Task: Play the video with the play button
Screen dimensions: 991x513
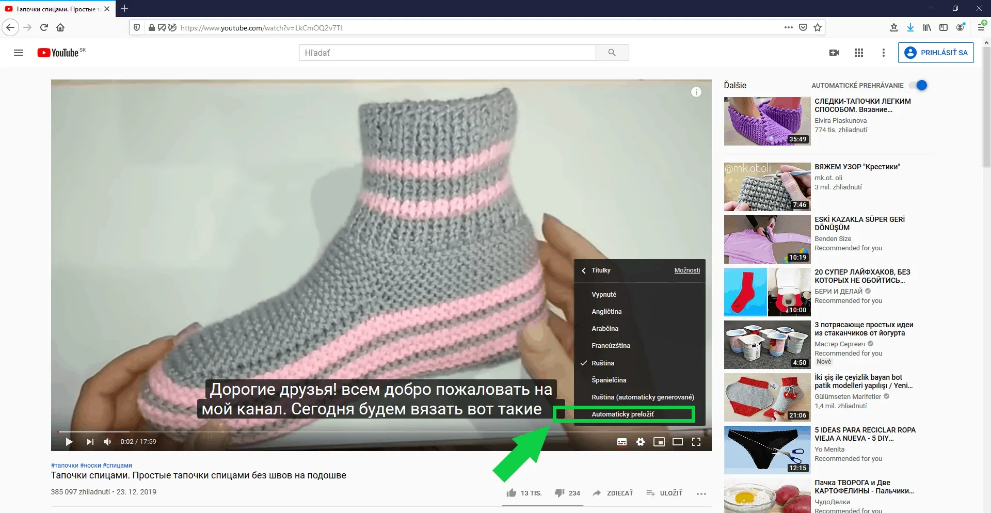Action: coord(69,442)
